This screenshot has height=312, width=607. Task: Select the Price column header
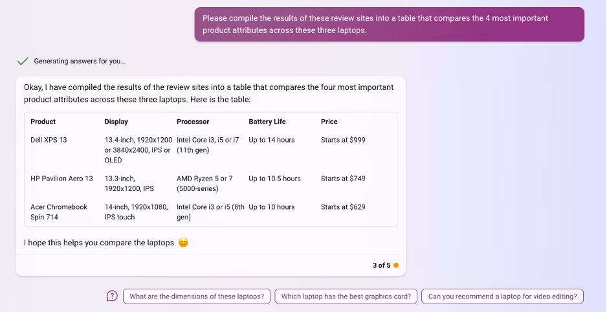329,122
